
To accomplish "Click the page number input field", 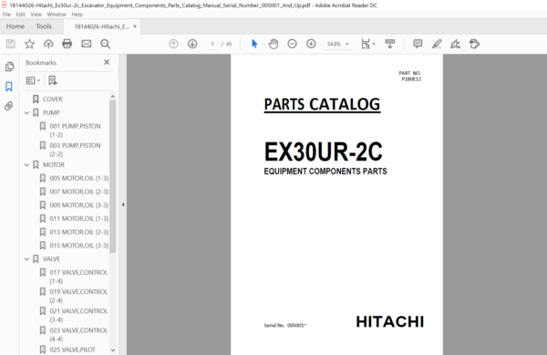I will pyautogui.click(x=212, y=44).
